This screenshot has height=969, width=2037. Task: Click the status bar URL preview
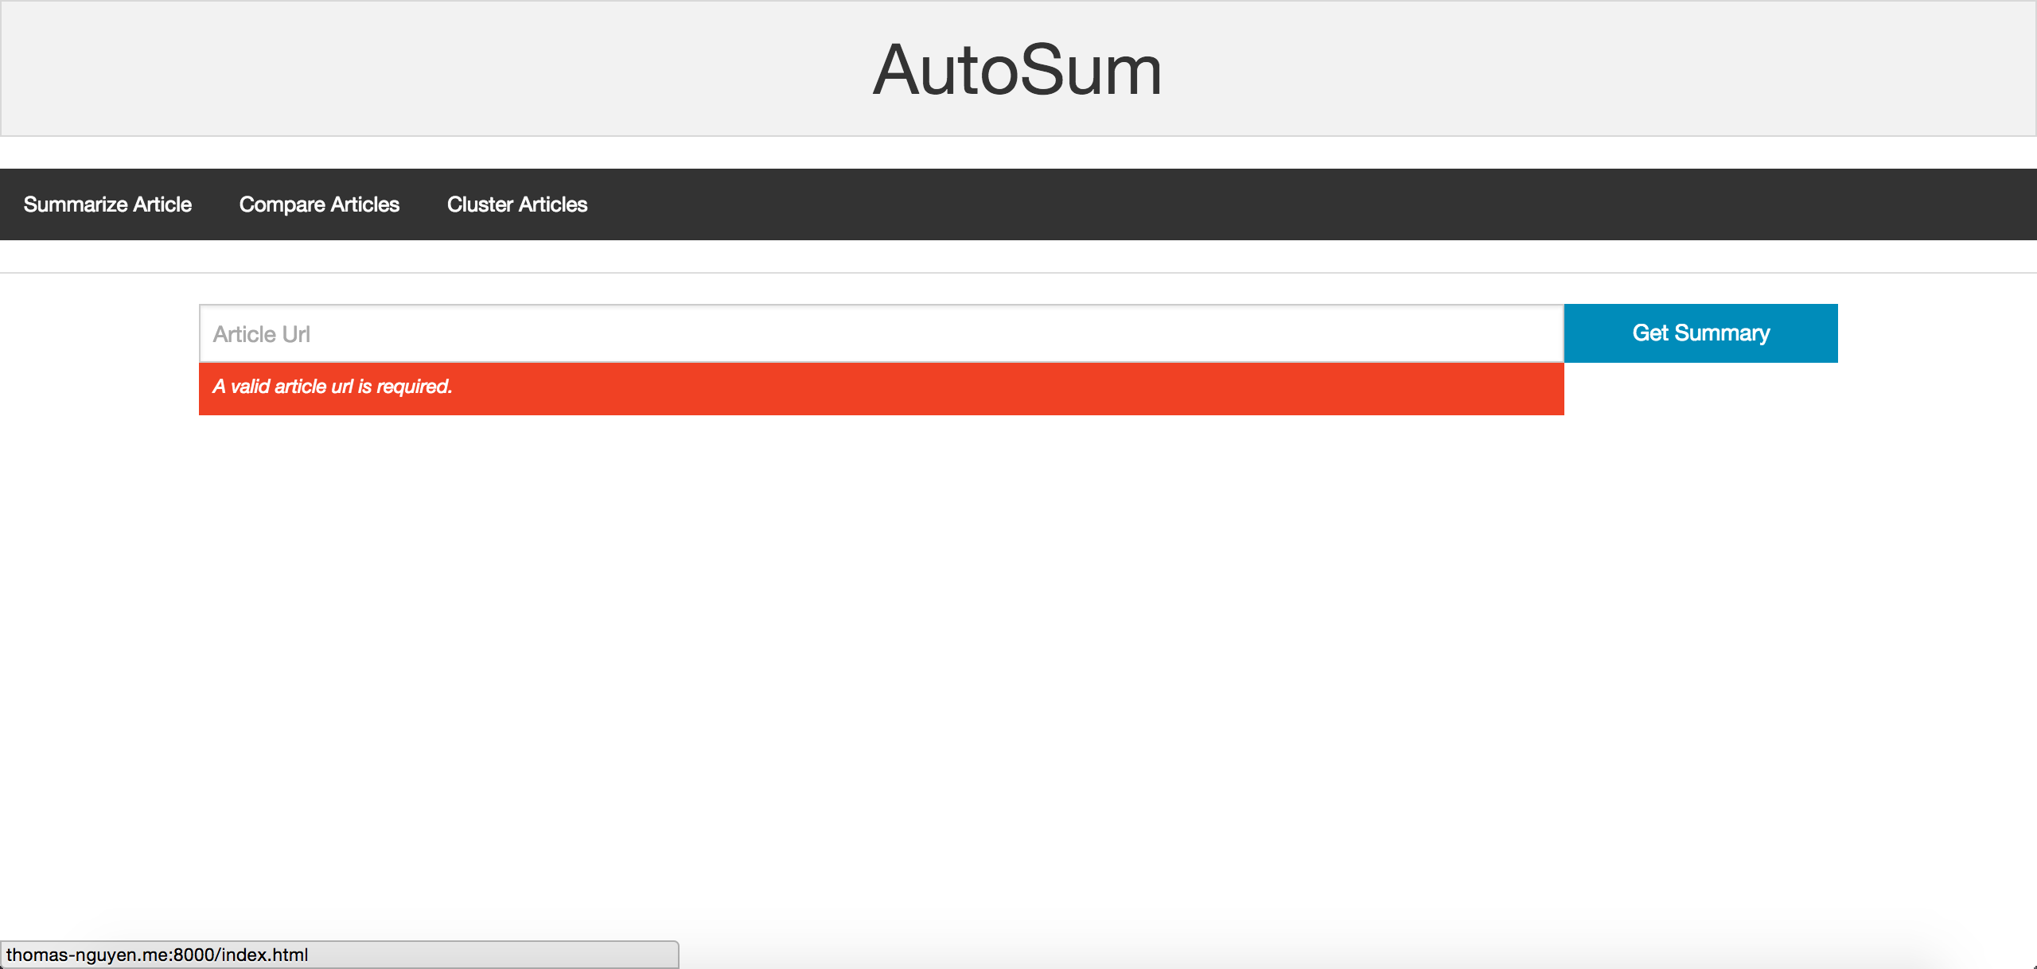point(157,955)
